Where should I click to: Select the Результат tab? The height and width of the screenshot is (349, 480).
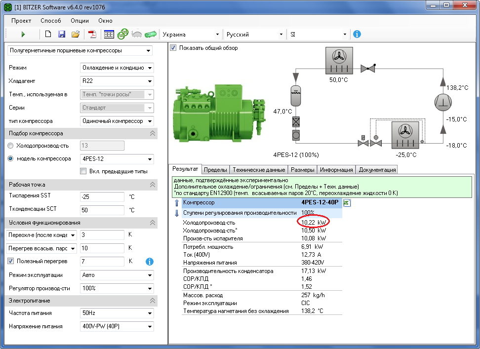tap(185, 169)
